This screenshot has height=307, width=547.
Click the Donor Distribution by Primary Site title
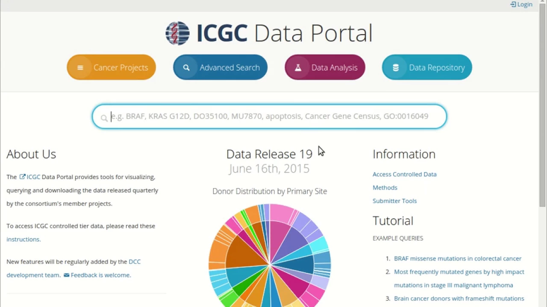pos(270,191)
